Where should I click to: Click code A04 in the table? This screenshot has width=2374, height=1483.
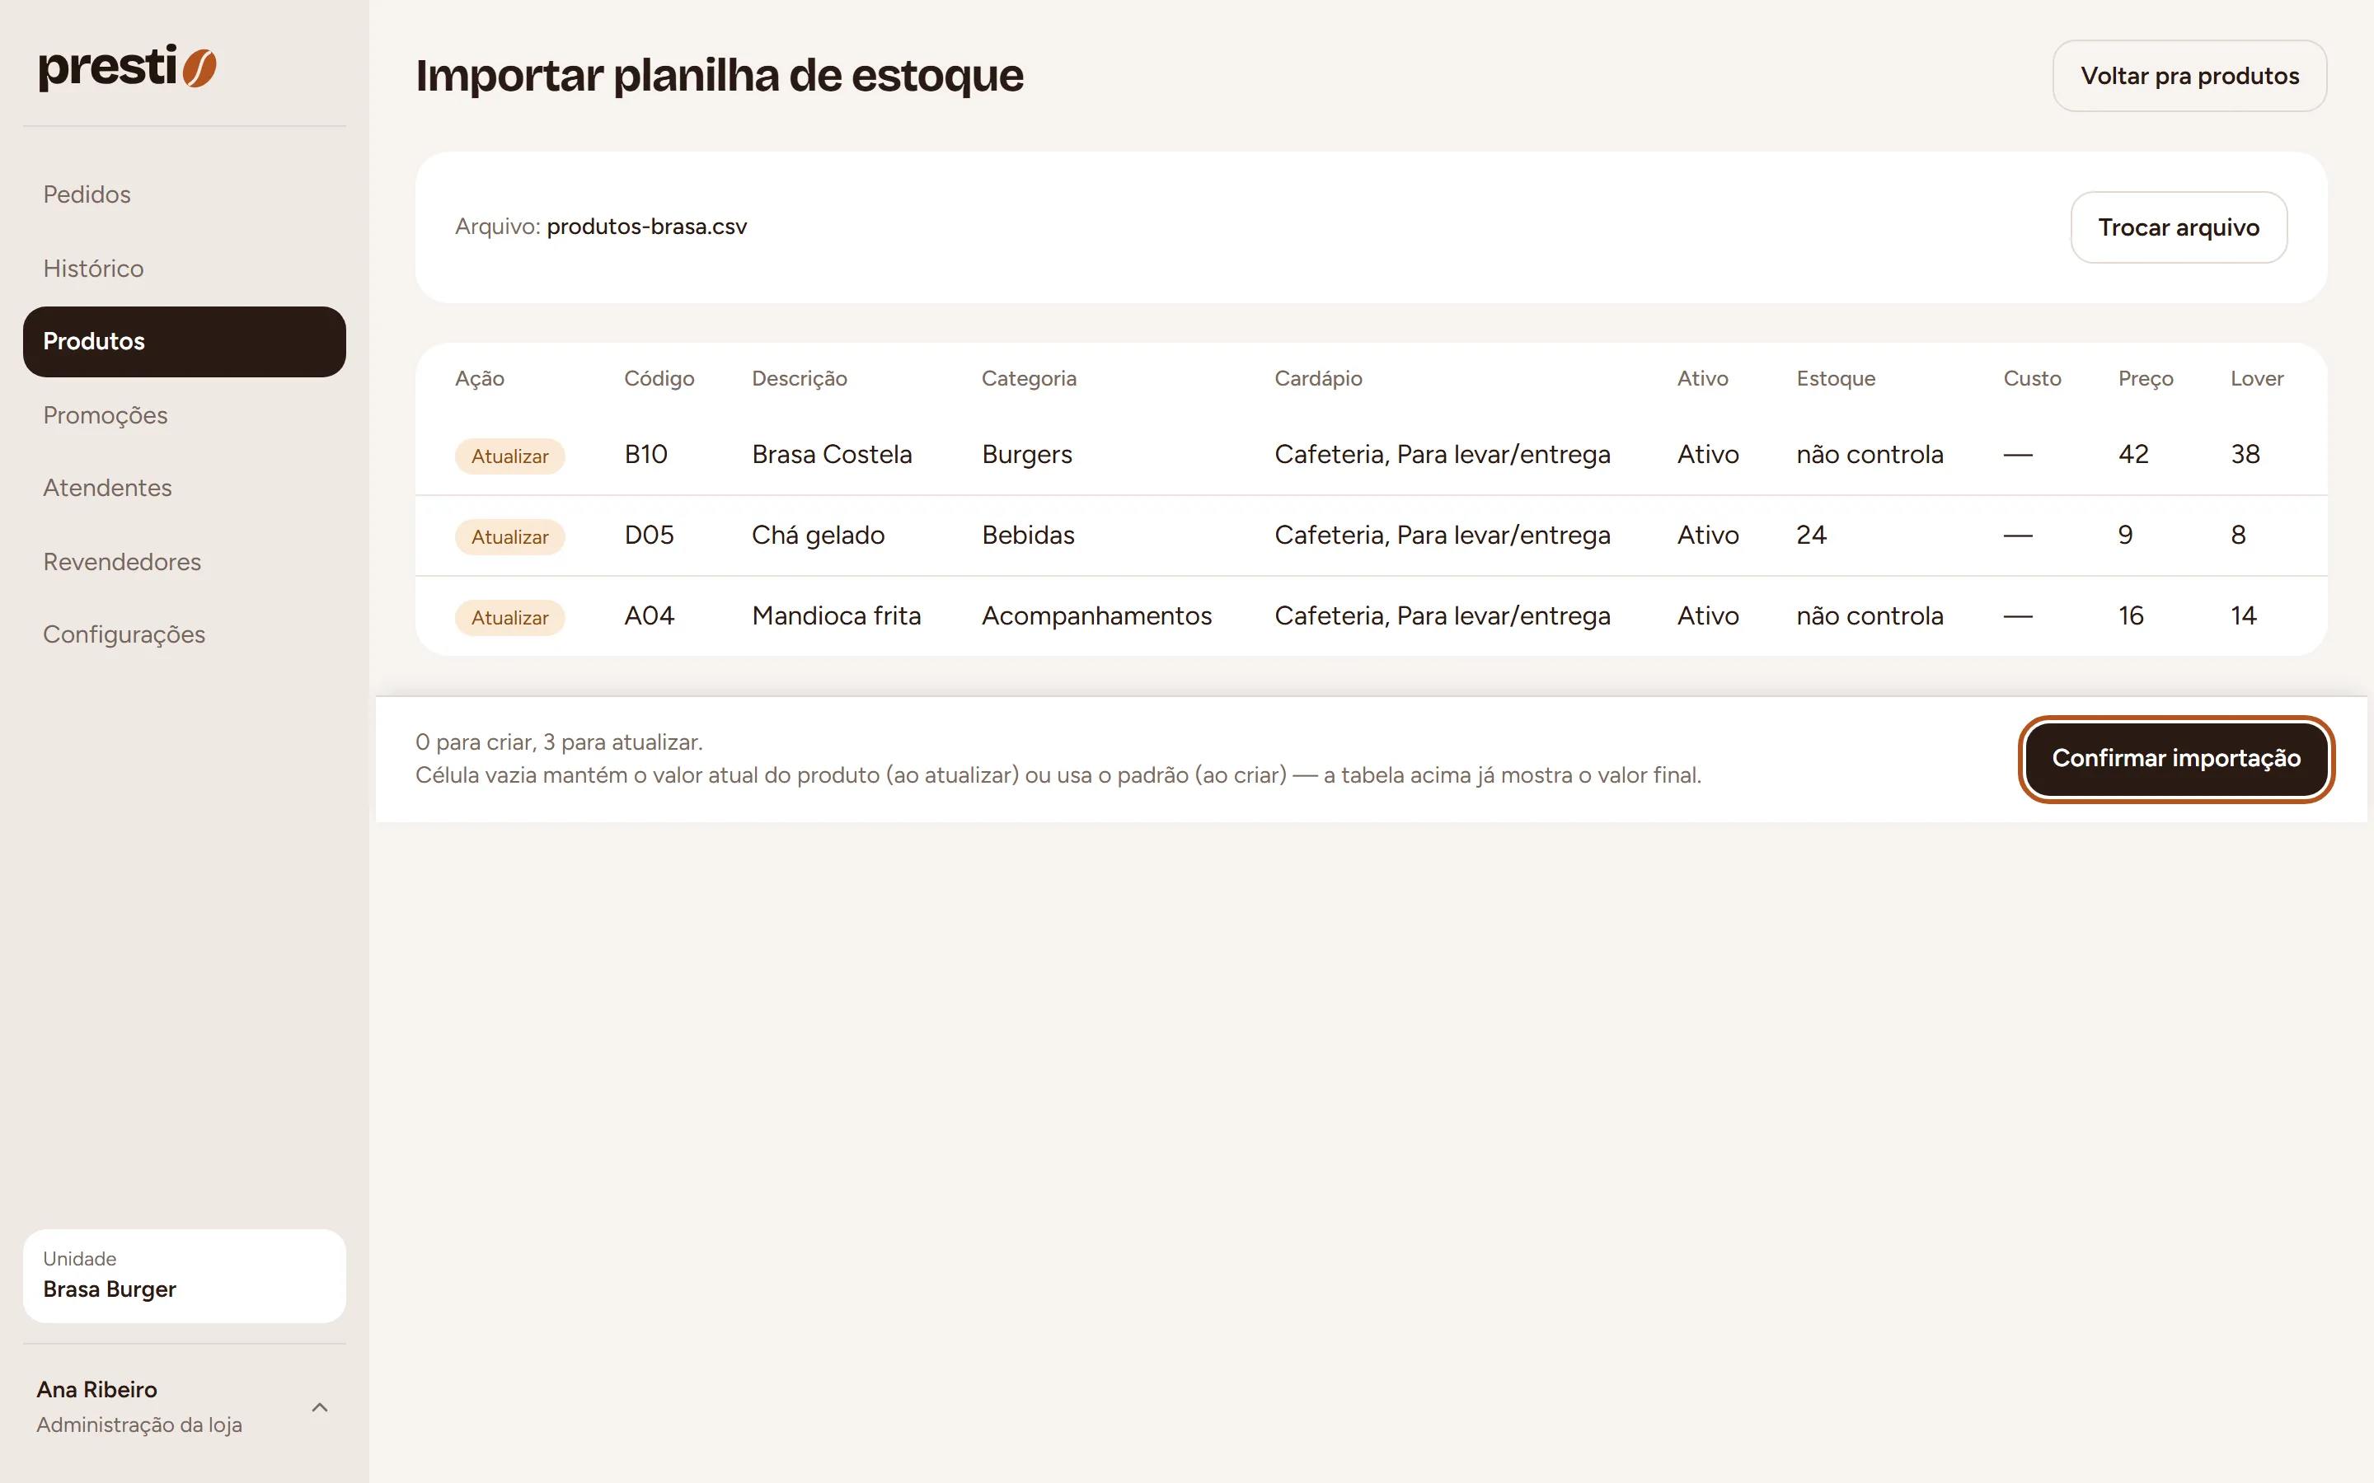[649, 616]
